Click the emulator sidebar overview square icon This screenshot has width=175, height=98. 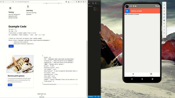[164, 33]
